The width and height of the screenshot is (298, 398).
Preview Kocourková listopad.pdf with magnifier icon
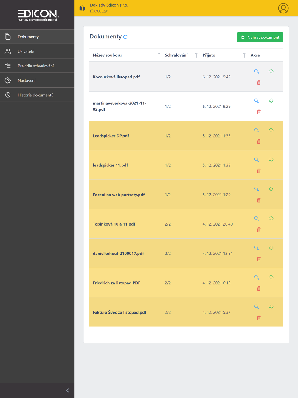(x=257, y=72)
